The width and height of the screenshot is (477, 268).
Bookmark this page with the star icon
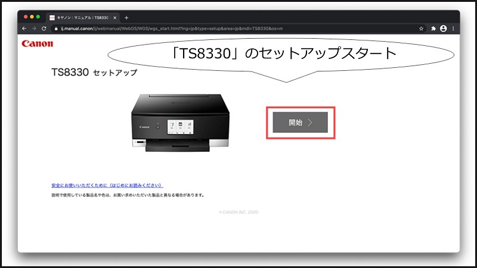point(422,29)
